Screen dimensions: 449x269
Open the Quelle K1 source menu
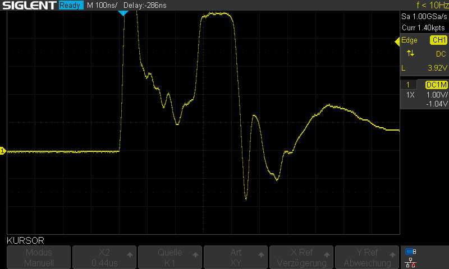pyautogui.click(x=170, y=257)
